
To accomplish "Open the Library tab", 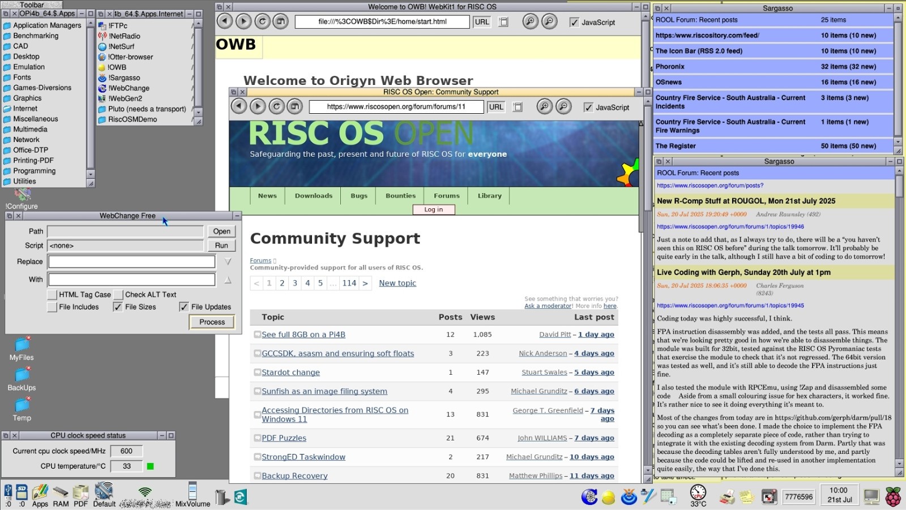I will point(490,196).
